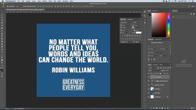Viewport: 196px width, 110px height.
Task: Click the create new layer icon
Action: point(165,108)
